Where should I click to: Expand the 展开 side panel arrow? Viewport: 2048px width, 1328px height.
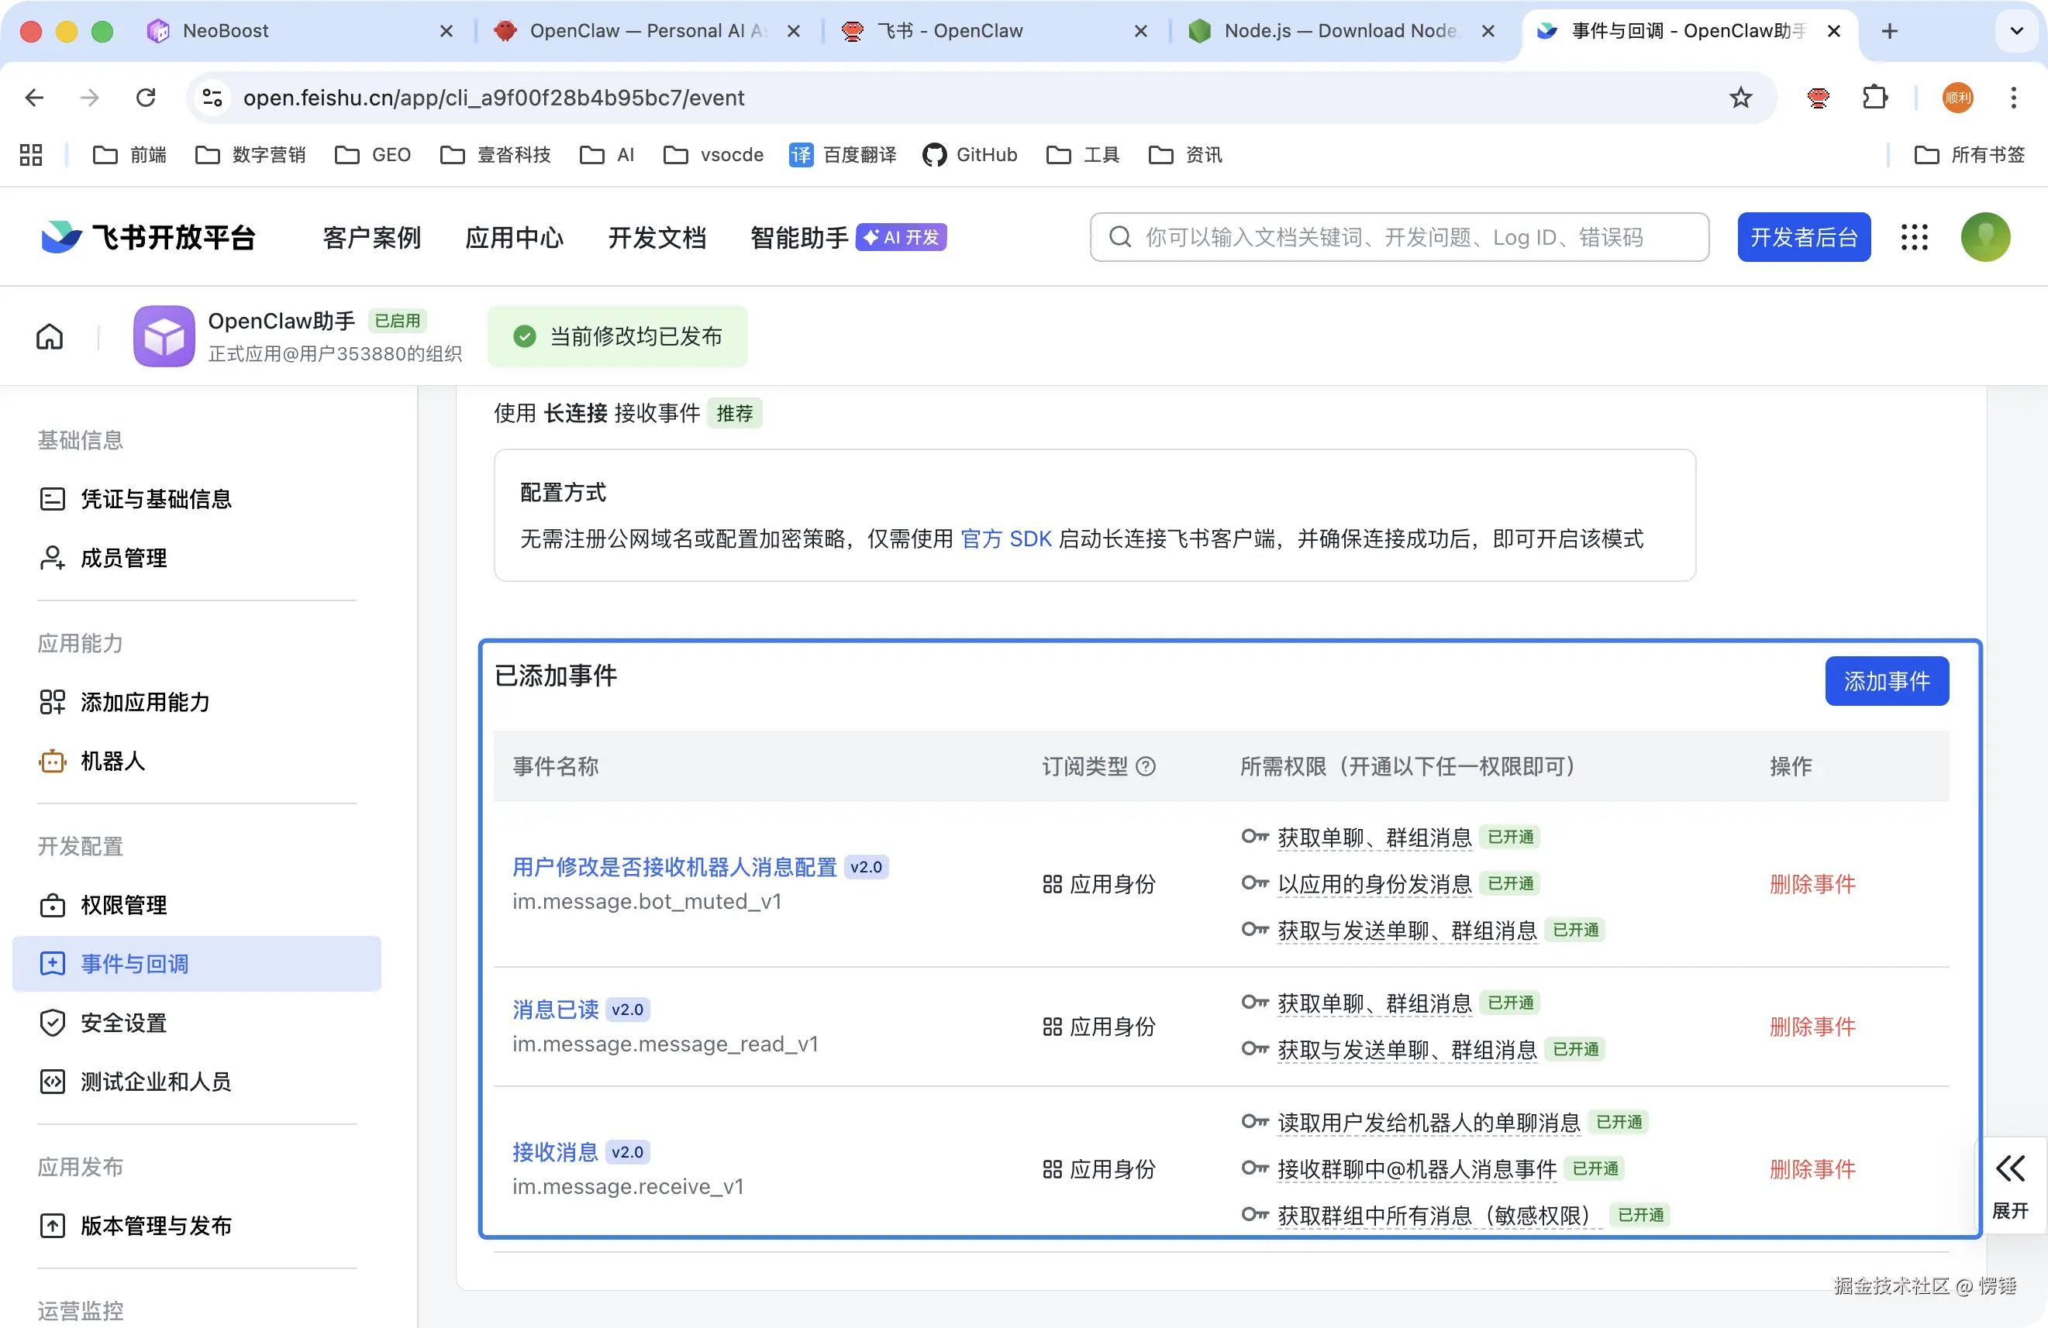[2010, 1169]
